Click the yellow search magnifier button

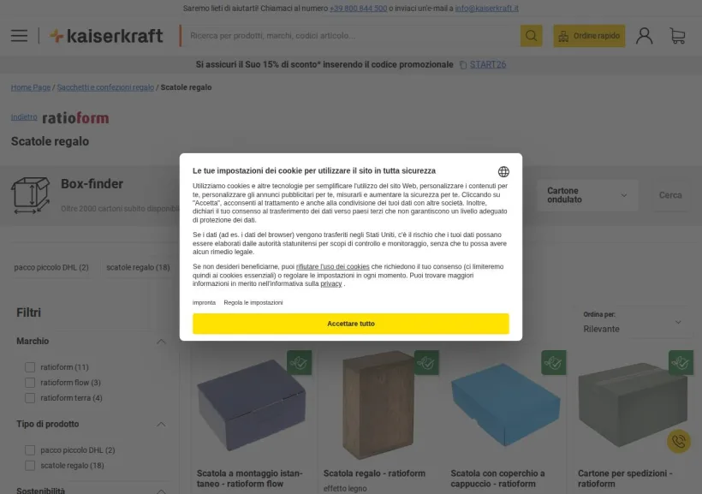531,36
